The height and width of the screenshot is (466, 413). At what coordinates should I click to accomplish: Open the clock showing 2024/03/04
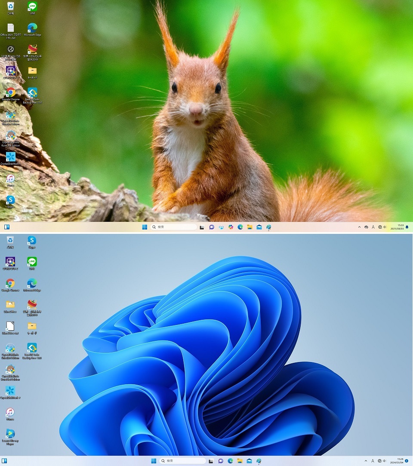point(397,461)
